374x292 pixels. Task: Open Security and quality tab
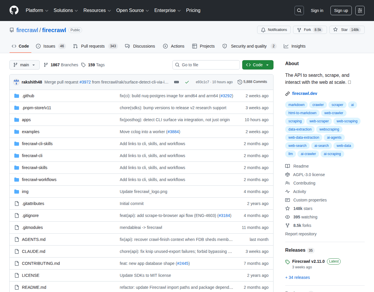pyautogui.click(x=249, y=46)
